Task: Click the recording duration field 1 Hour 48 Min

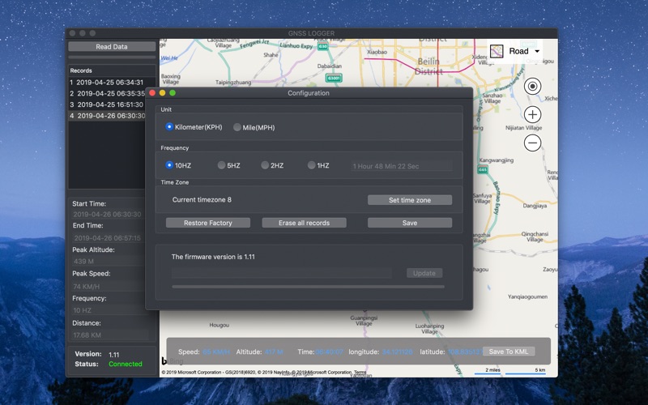Action: pos(401,166)
